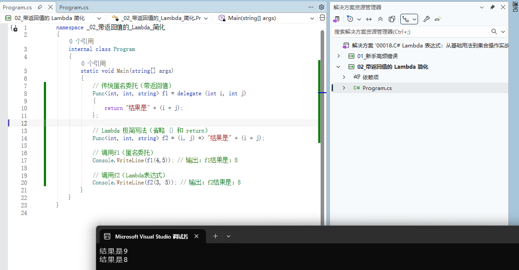Toggle the file nesting branch icon
This screenshot has height=270, width=519.
406,19
